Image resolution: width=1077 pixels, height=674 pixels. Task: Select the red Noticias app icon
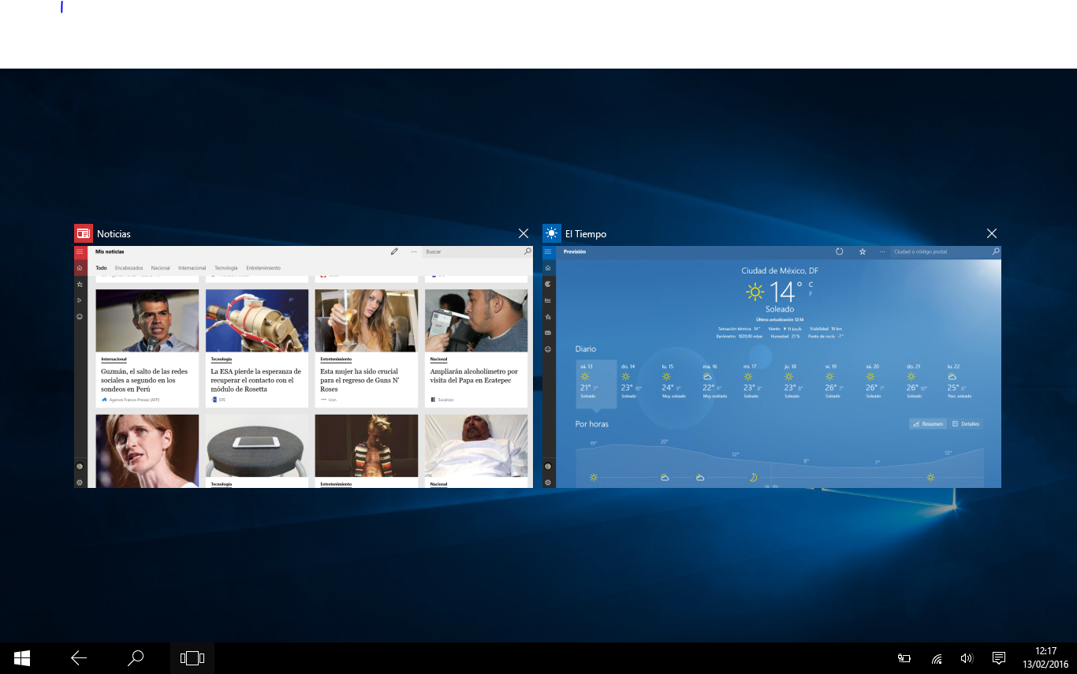(x=83, y=233)
